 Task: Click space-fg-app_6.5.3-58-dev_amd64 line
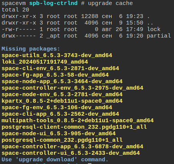55,75
